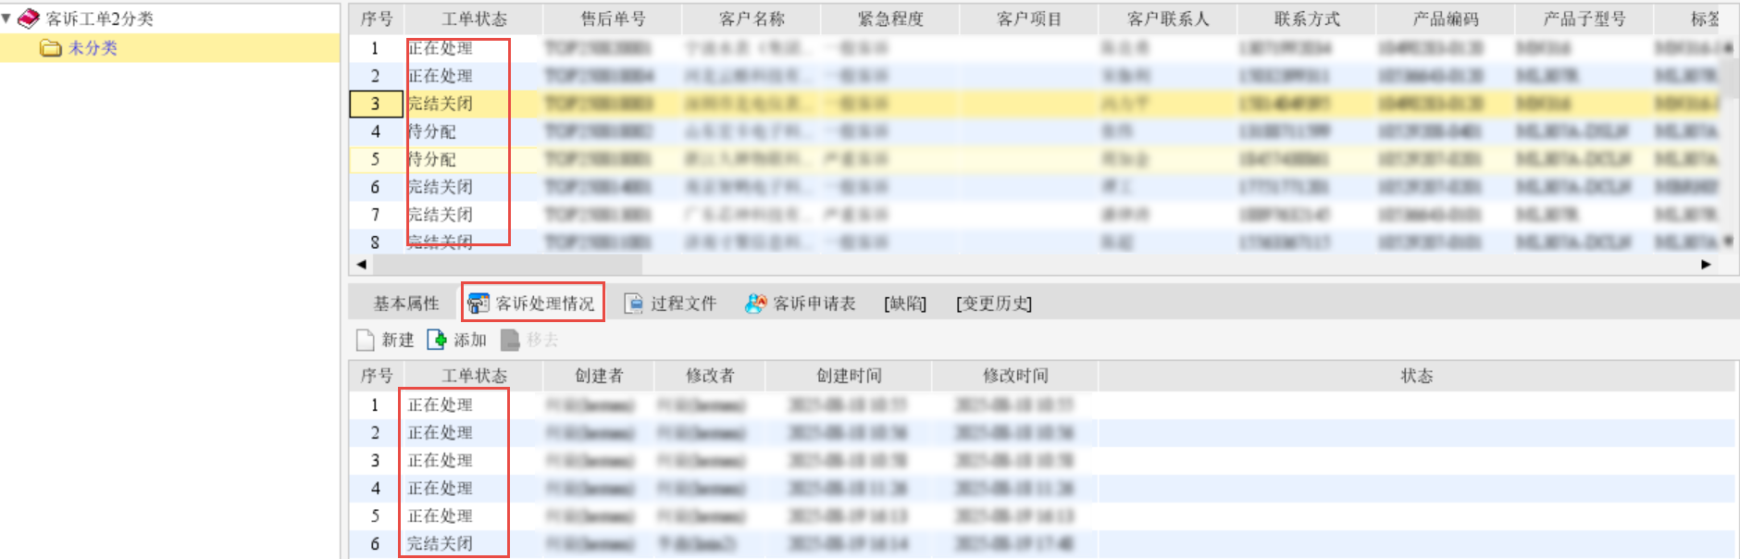Click the 客户联系人 column header
This screenshot has width=1740, height=559.
click(1168, 19)
